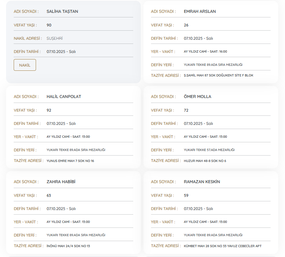Screen dimensions: 285x257
Task: Select the ZAHRA HABİBİ name text
Action: click(x=61, y=182)
